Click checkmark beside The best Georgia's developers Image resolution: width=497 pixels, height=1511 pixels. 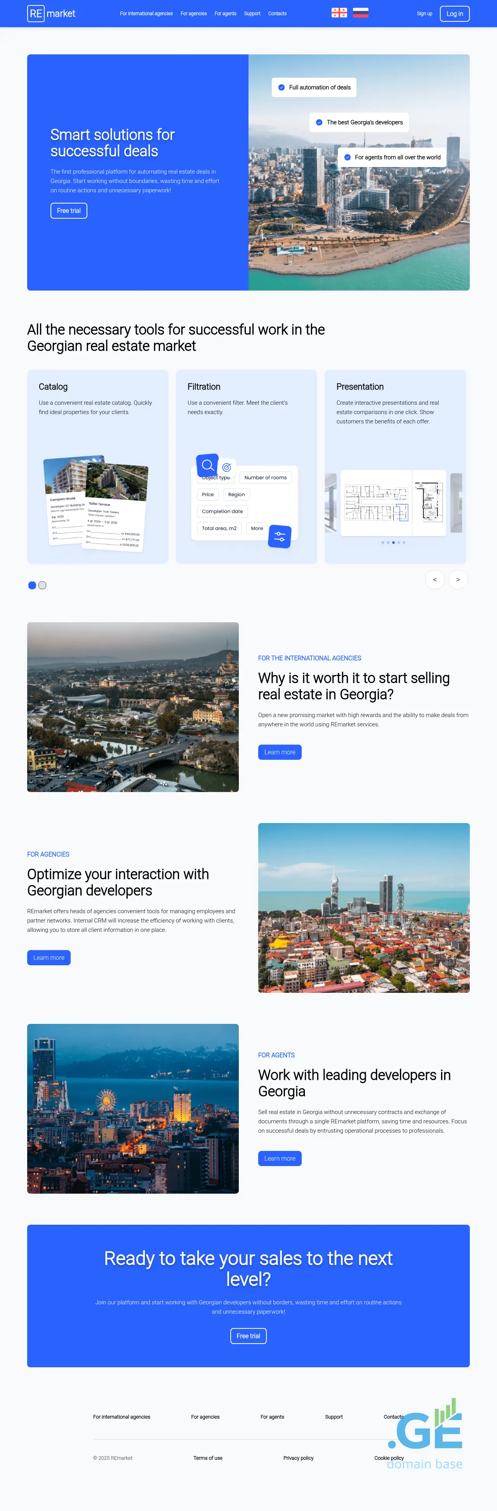[x=319, y=123]
